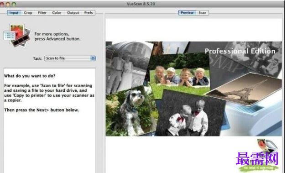
Task: Click the red close window button
Action: tap(2, 4)
